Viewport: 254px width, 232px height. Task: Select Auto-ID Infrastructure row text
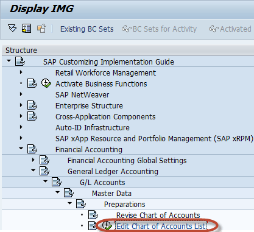tap(93, 127)
